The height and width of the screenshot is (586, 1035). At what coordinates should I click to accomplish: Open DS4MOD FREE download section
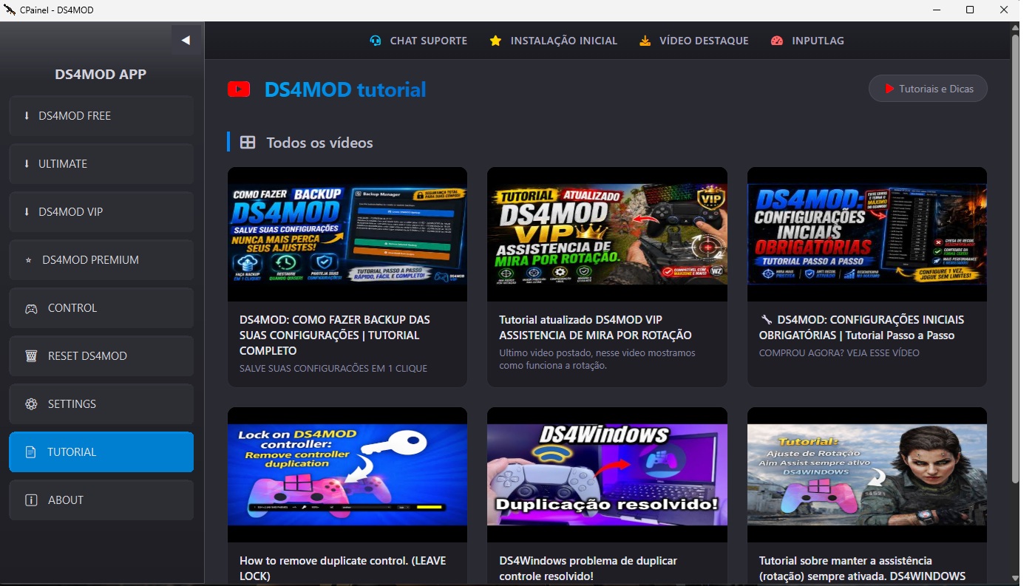coord(101,116)
